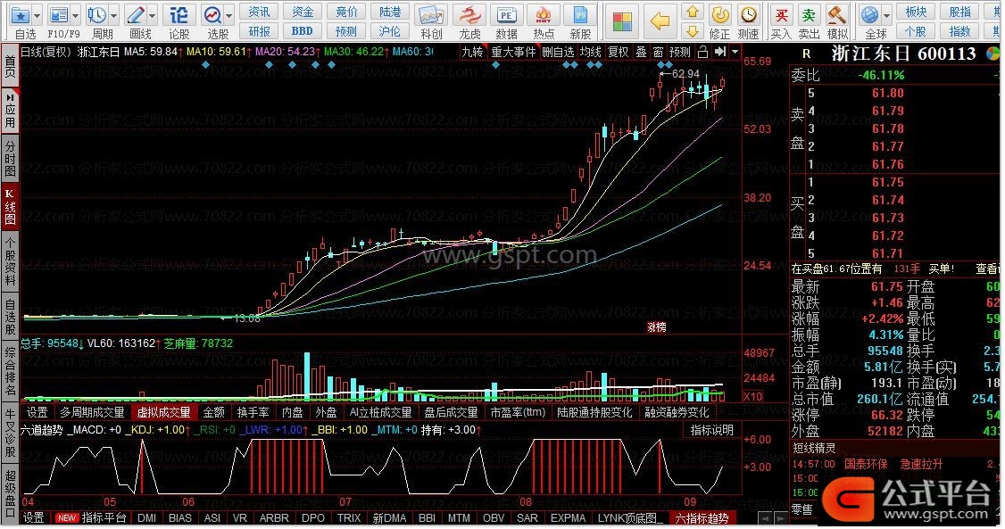Screen dimensions: 1005x529
Task: Open the 新股 IPO icon
Action: click(580, 15)
